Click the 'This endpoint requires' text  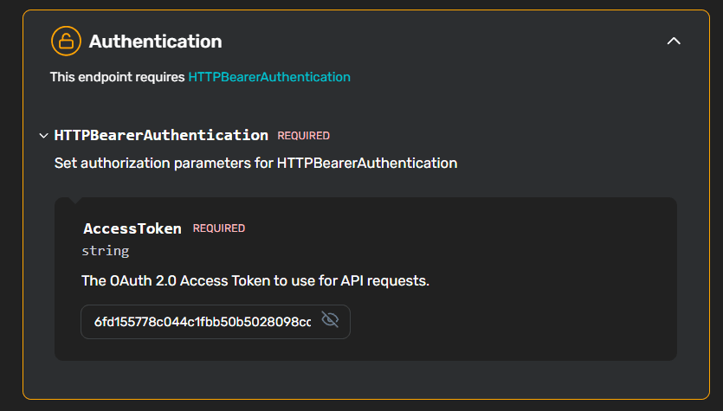[117, 77]
